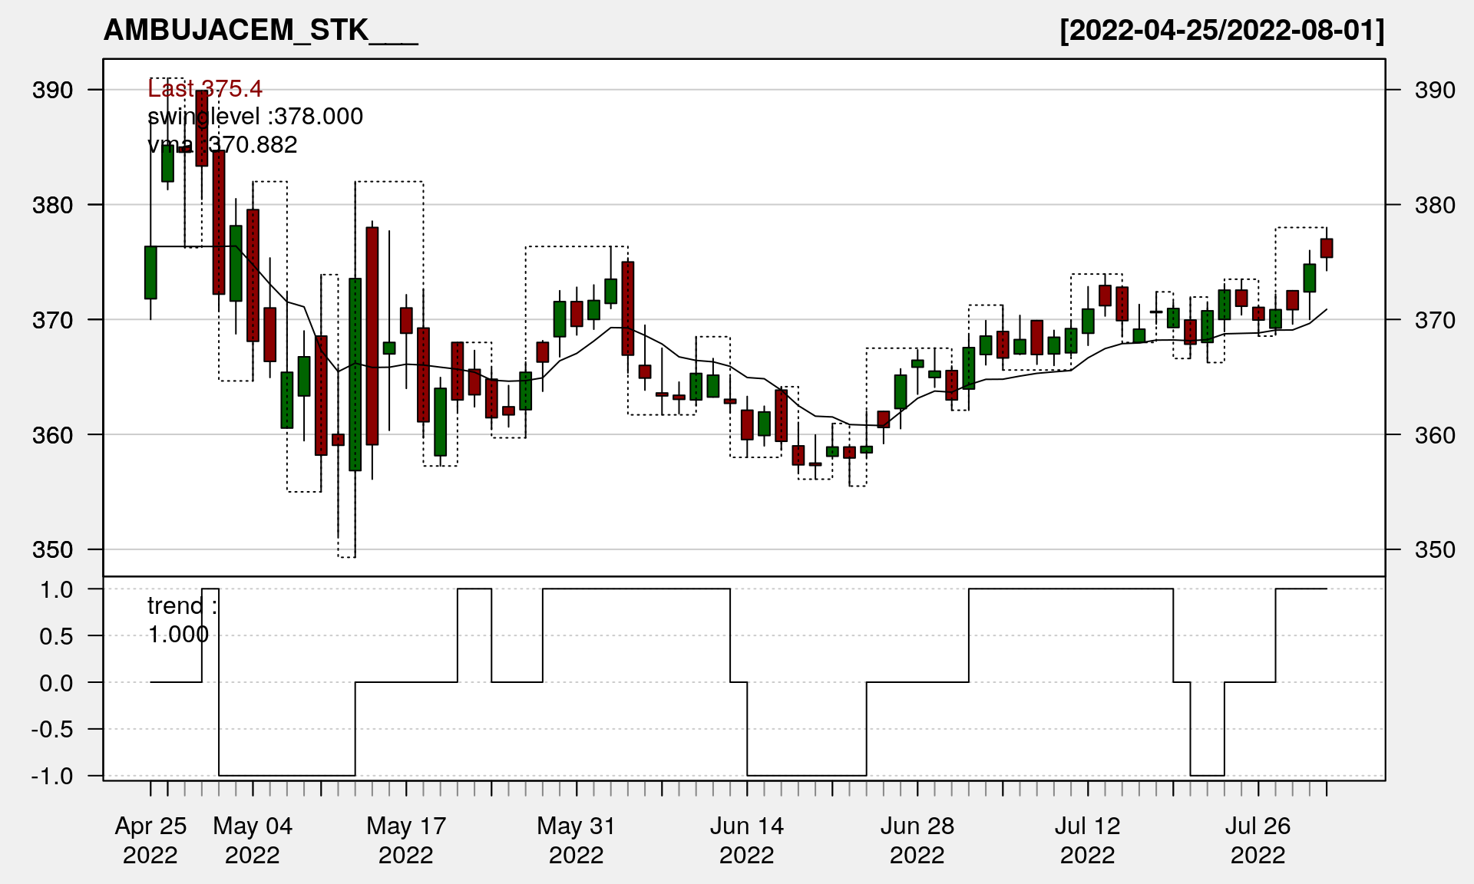Click the May 04 2022 axis label
Image resolution: width=1474 pixels, height=884 pixels.
[x=253, y=839]
